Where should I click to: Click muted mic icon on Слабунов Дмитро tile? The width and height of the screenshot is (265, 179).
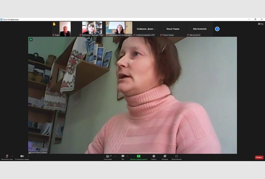pos(134,35)
